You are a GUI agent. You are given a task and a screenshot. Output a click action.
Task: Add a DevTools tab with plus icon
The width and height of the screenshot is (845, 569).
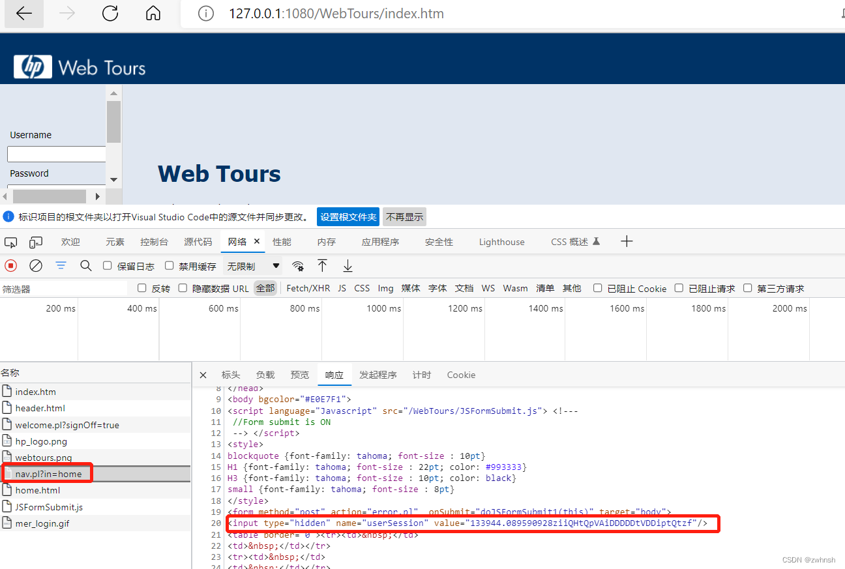(627, 241)
